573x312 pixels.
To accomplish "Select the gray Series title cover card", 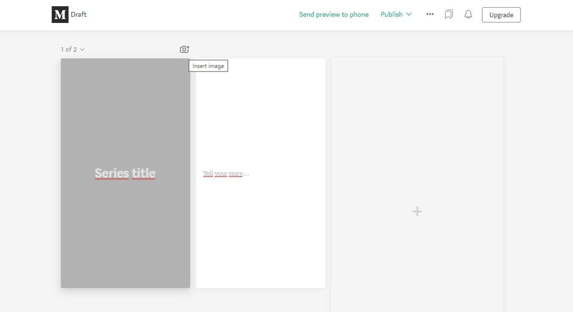I will (125, 119).
